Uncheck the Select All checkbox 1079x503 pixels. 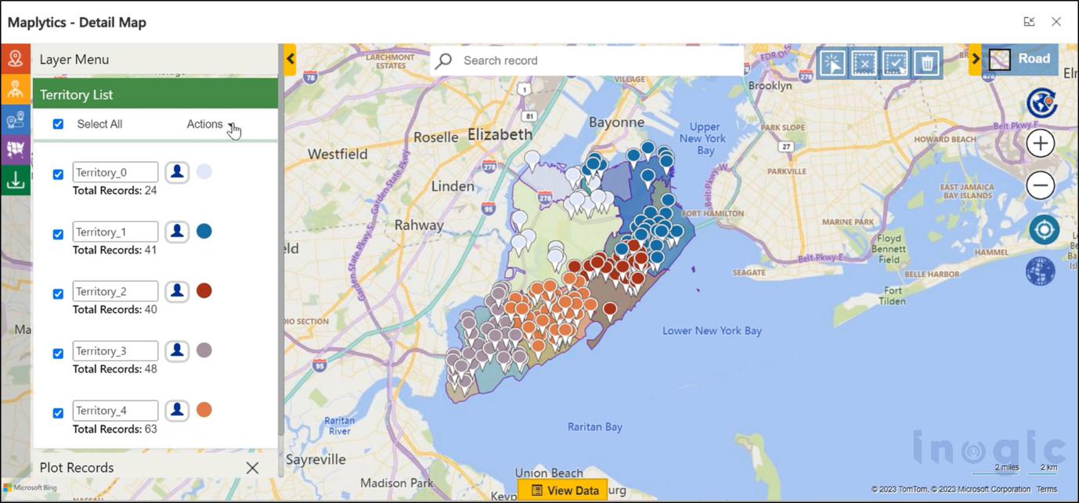[58, 124]
